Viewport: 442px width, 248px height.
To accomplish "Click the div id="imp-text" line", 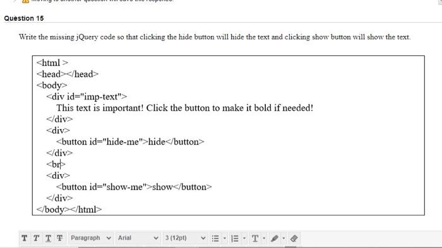I will click(87, 96).
